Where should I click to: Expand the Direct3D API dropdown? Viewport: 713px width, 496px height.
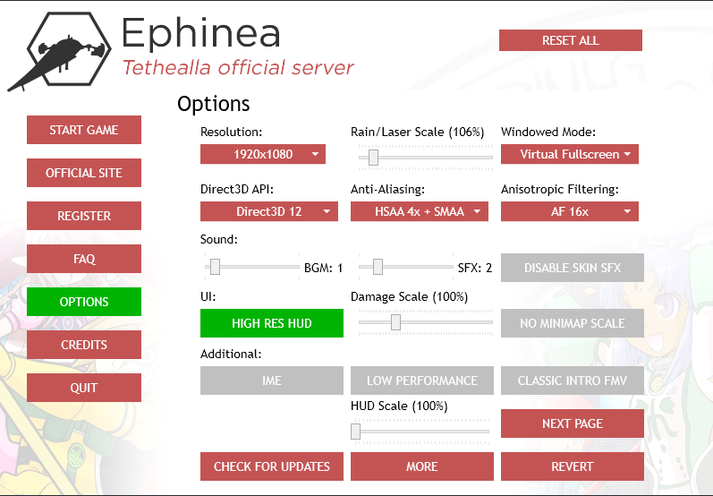tap(269, 211)
